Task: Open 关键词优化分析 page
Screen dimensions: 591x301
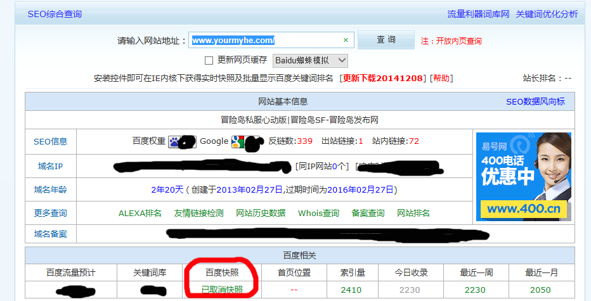Action: pyautogui.click(x=547, y=14)
